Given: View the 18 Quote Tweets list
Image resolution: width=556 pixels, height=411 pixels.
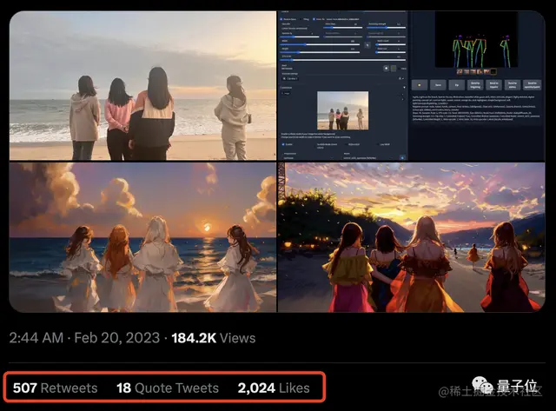Looking at the screenshot, I should [168, 388].
